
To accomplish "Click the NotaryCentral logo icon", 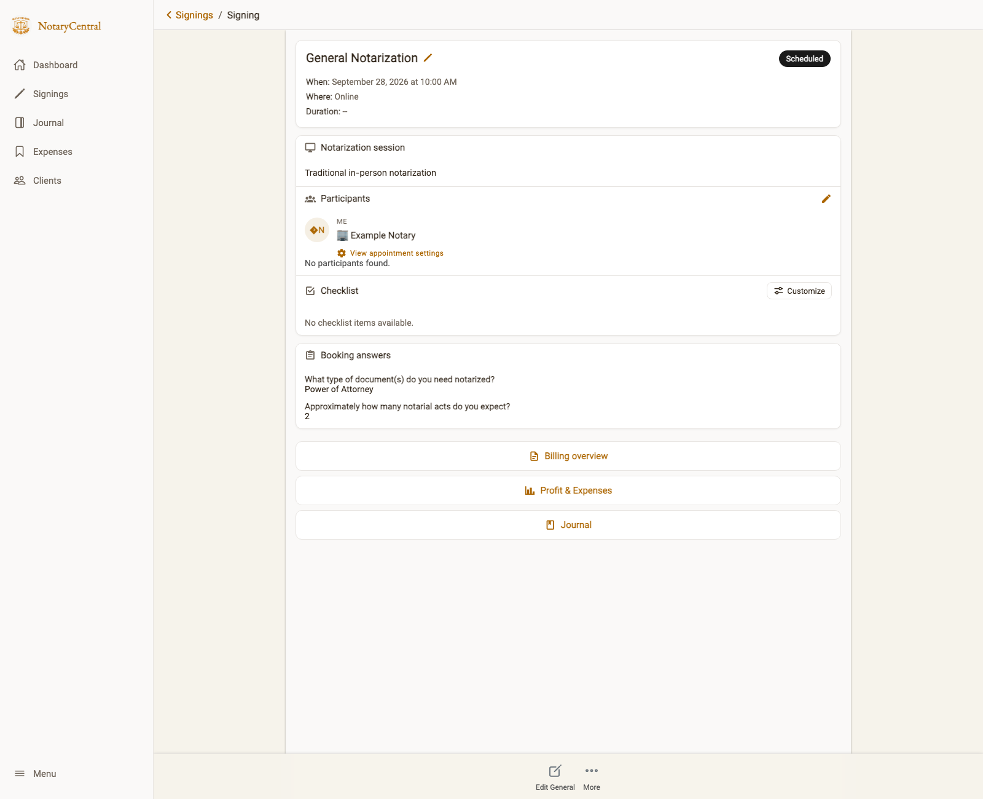I will 21,26.
